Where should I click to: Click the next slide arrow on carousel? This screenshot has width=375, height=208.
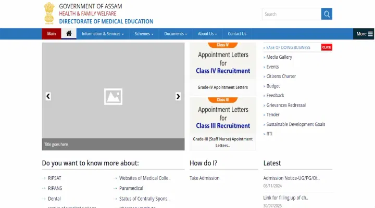(x=178, y=96)
